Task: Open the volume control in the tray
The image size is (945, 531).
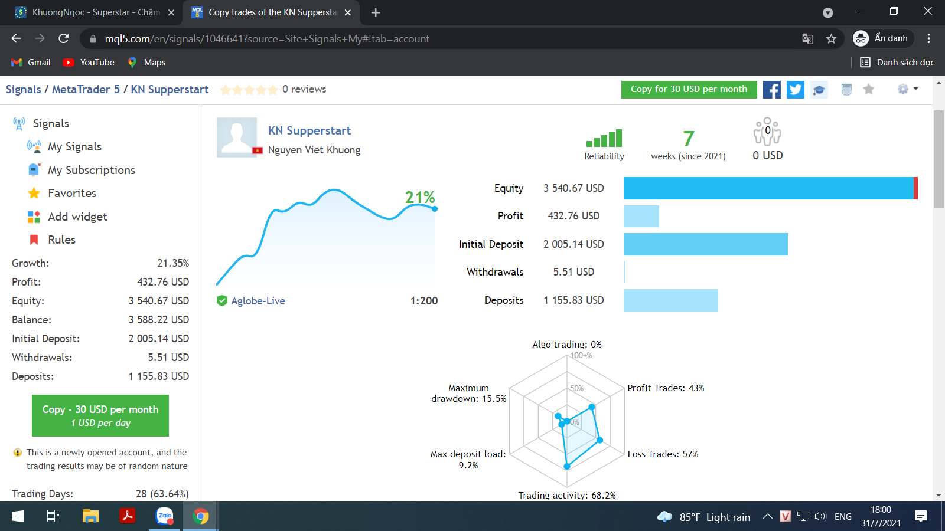Action: (820, 517)
